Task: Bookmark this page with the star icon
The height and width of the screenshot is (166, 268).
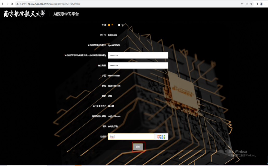Action: 251,4
